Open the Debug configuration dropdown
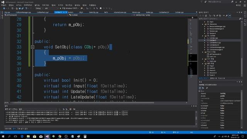The image size is (247, 139). click(39, 8)
